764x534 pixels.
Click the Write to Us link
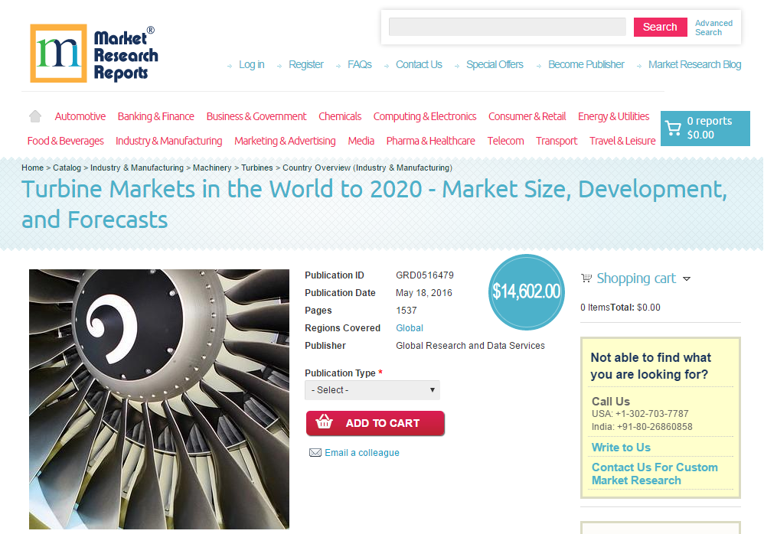tap(621, 448)
